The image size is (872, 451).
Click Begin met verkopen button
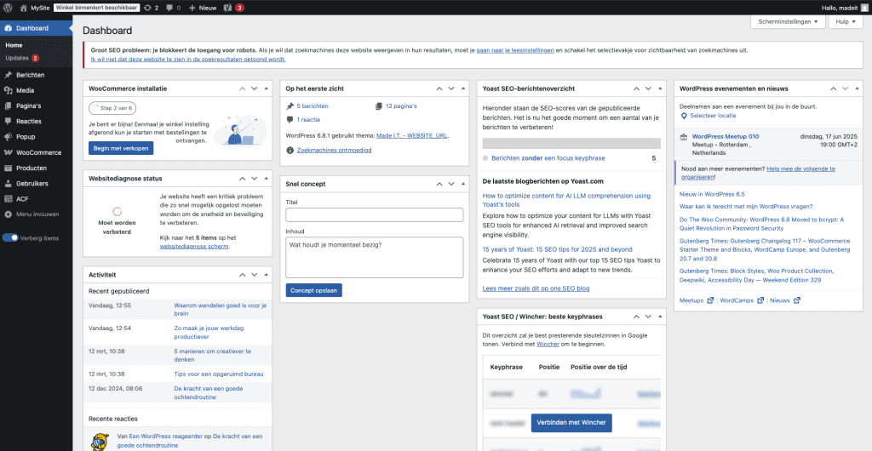click(x=121, y=148)
